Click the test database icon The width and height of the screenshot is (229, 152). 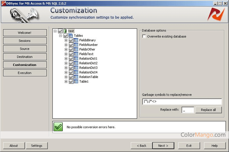tap(65, 31)
